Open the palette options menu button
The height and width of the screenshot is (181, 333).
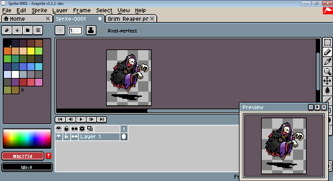[x=38, y=30]
